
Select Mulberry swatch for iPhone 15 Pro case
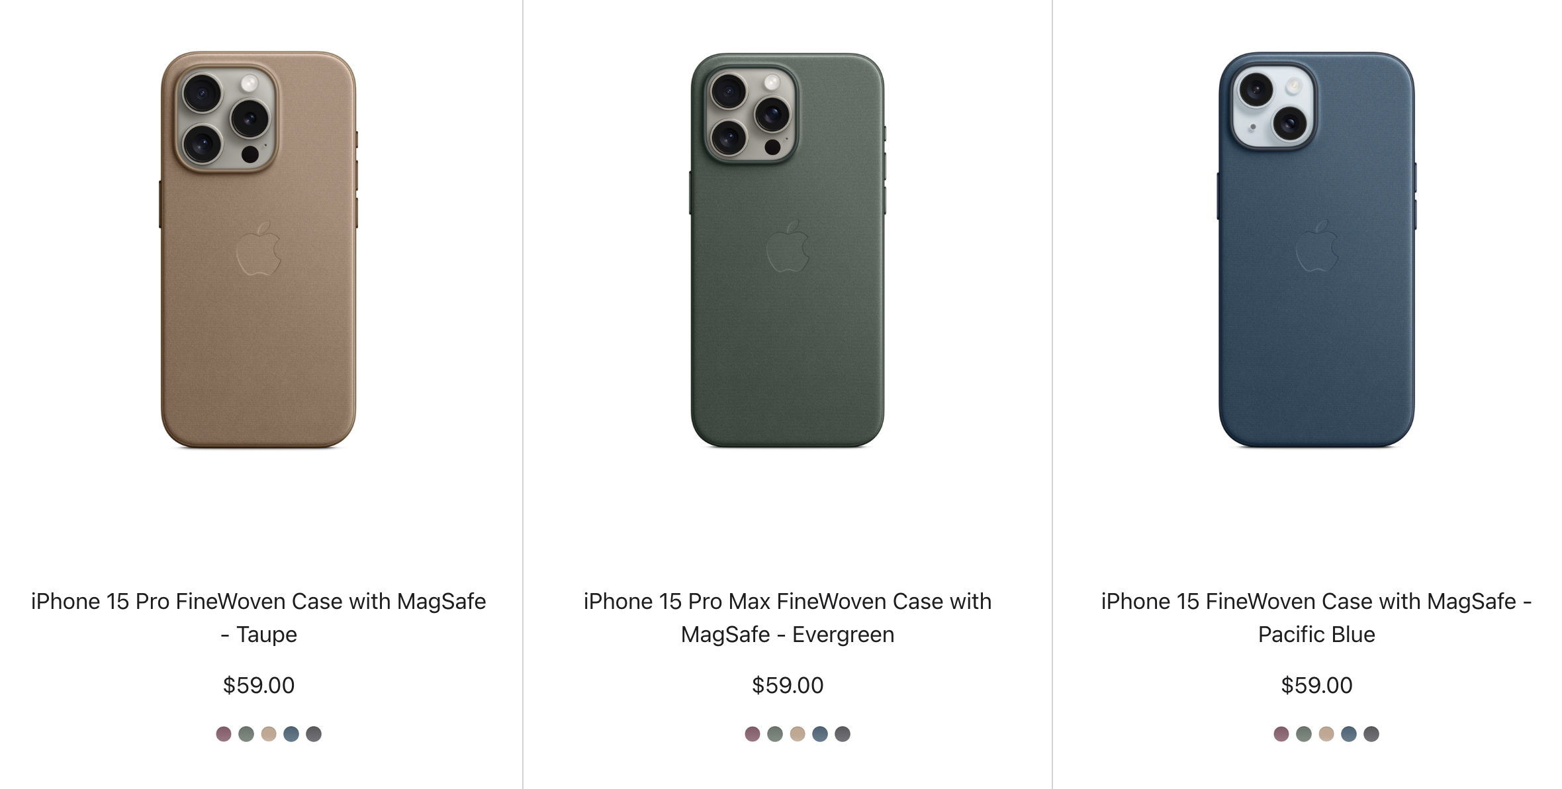coord(224,733)
